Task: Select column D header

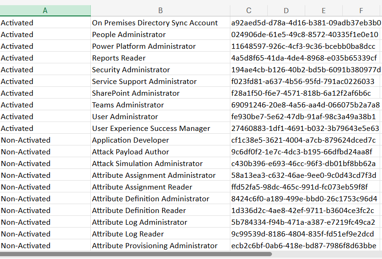Action: (x=286, y=10)
